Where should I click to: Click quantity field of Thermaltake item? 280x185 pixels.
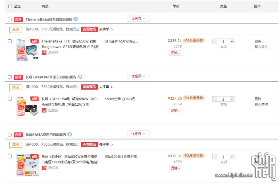[x=223, y=42]
